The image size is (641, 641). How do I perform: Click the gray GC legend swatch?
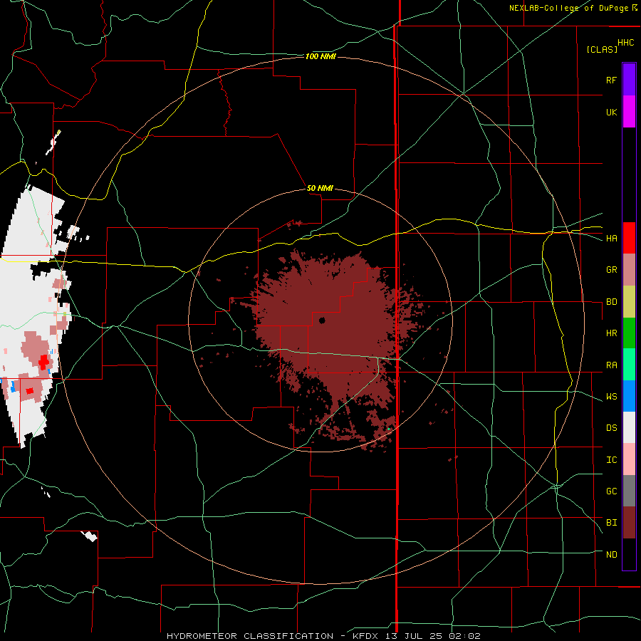coord(629,491)
